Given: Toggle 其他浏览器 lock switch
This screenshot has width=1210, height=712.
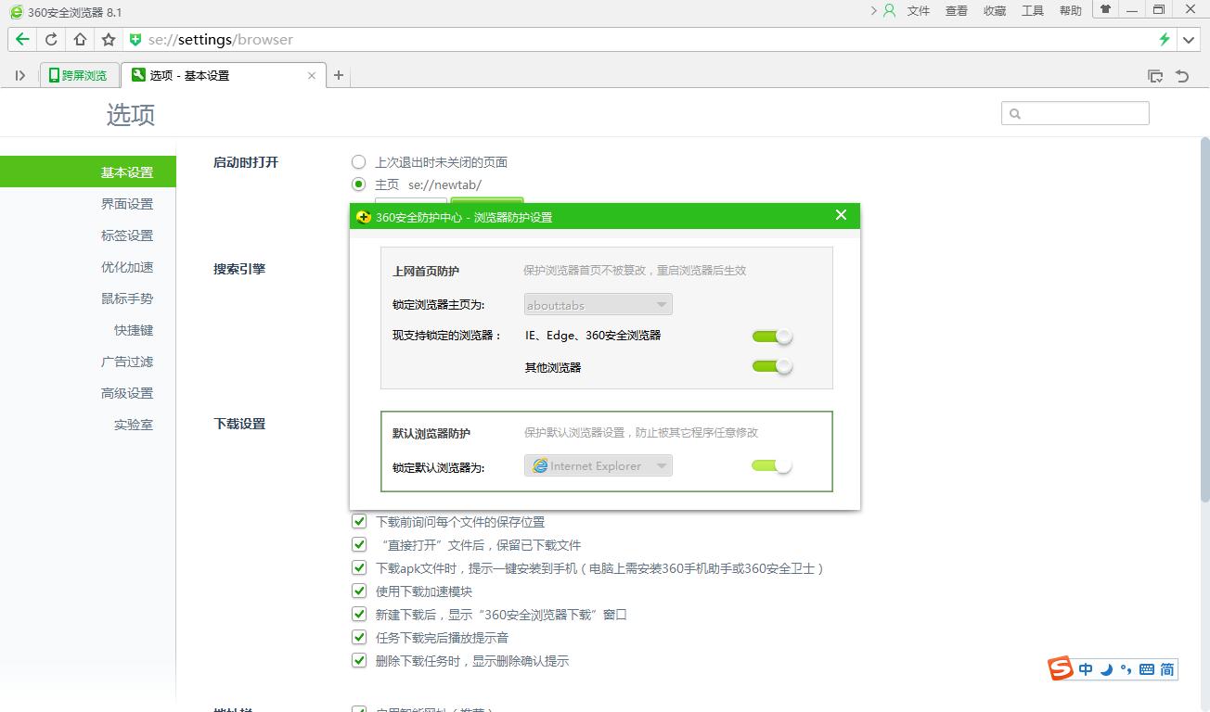Looking at the screenshot, I should click(x=772, y=366).
